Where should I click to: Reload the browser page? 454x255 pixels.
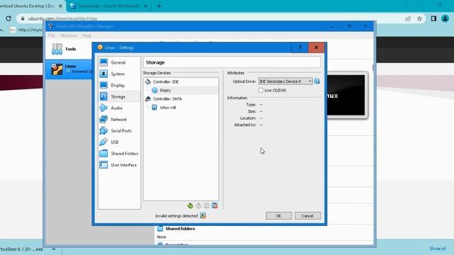tap(9, 18)
